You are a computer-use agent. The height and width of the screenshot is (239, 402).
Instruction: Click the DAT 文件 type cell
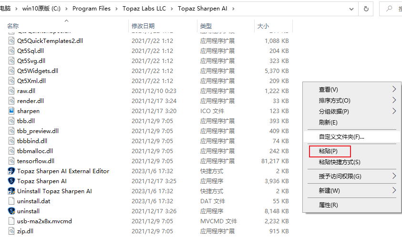click(213, 201)
